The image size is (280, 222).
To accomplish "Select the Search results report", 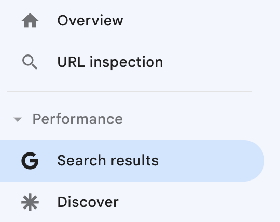I will [x=132, y=161].
